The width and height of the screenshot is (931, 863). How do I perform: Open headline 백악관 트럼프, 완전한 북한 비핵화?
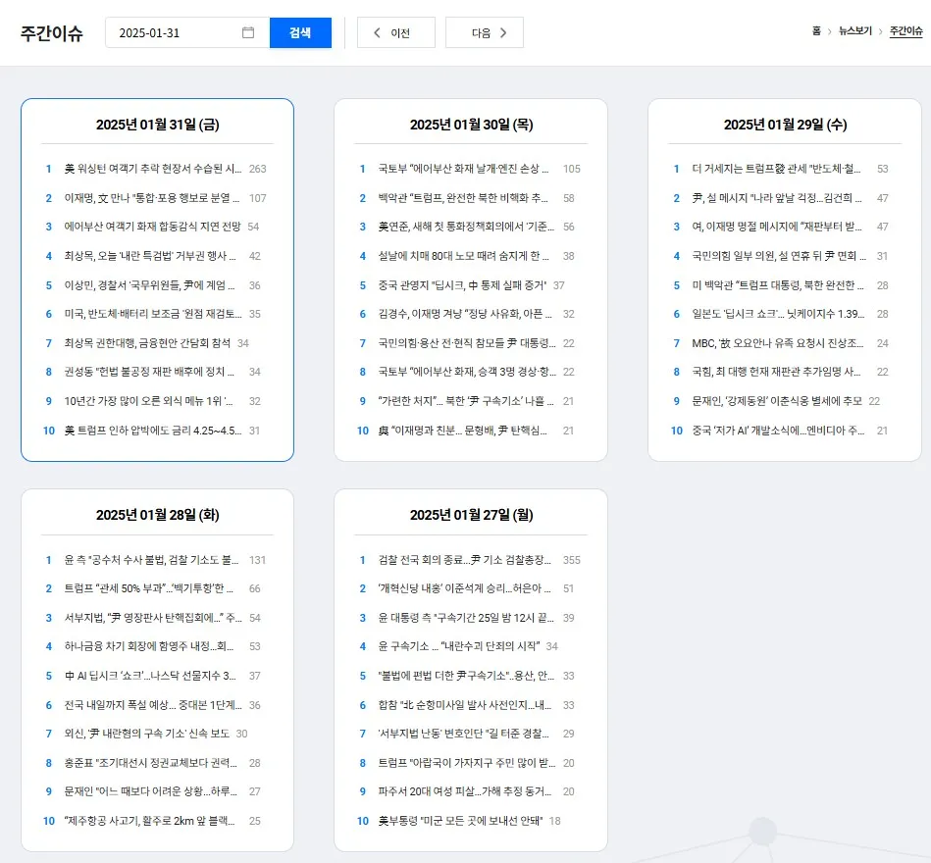(463, 198)
